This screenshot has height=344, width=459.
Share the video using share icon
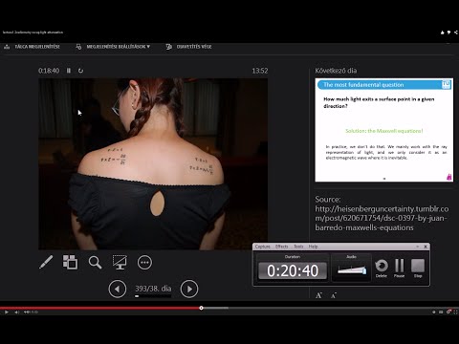tap(456, 32)
